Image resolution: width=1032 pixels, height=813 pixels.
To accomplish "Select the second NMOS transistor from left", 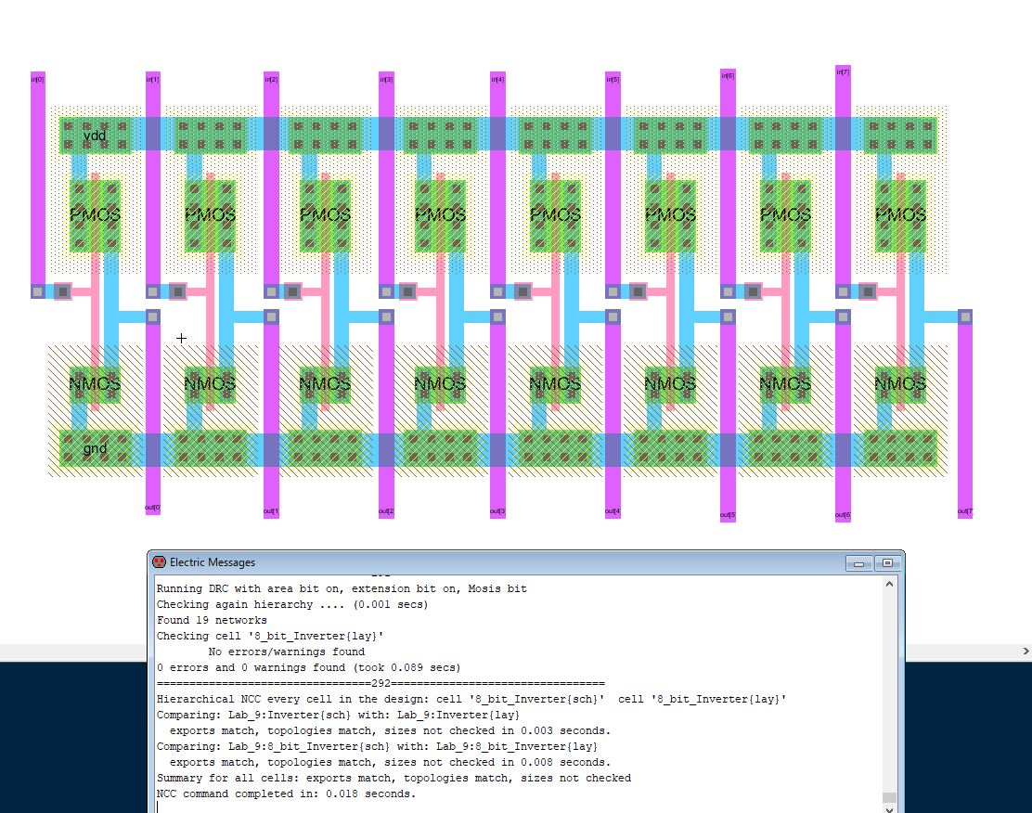I will [x=210, y=383].
